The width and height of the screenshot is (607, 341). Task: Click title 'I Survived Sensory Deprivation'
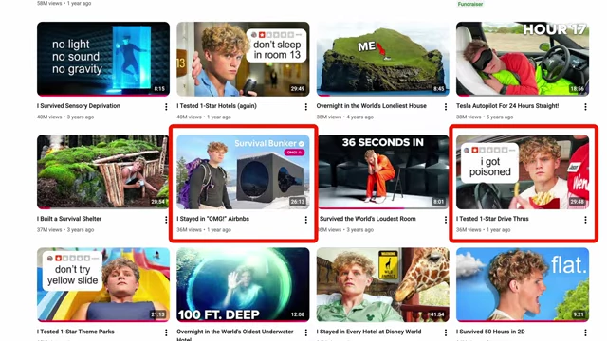coord(79,106)
